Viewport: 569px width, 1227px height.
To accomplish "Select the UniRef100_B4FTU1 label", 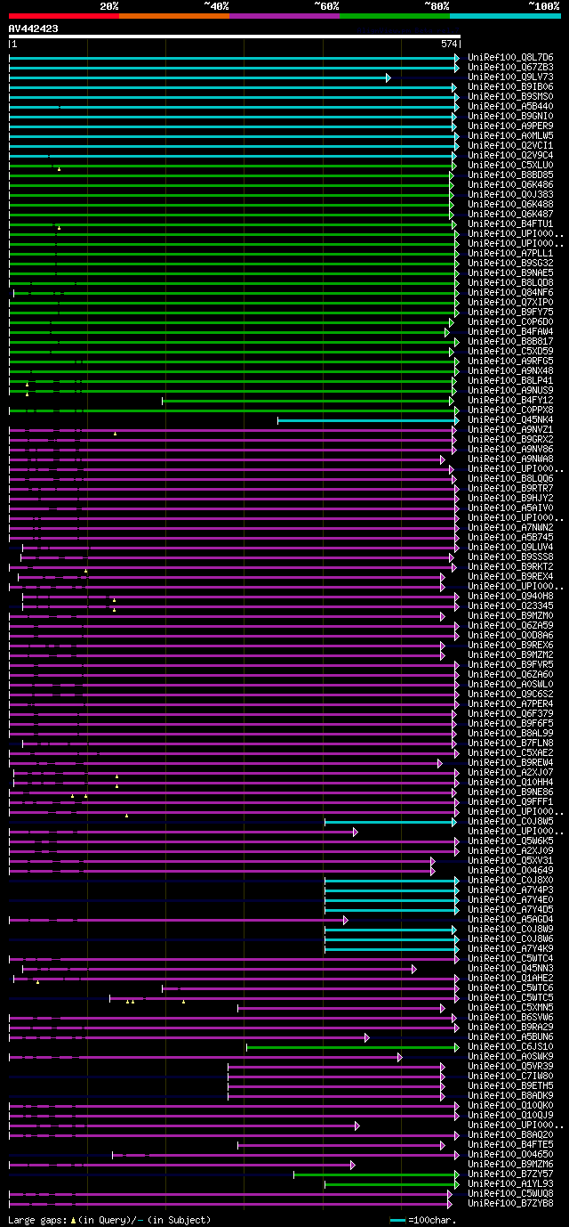I will click(510, 224).
